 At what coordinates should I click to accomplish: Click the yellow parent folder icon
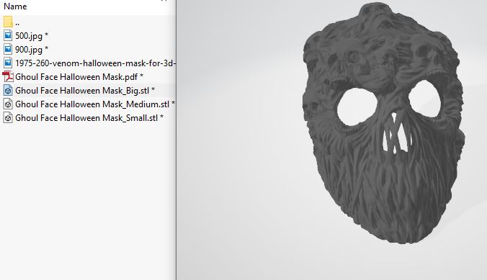click(8, 22)
